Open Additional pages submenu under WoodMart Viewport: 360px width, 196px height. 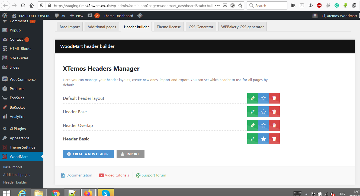(17, 175)
